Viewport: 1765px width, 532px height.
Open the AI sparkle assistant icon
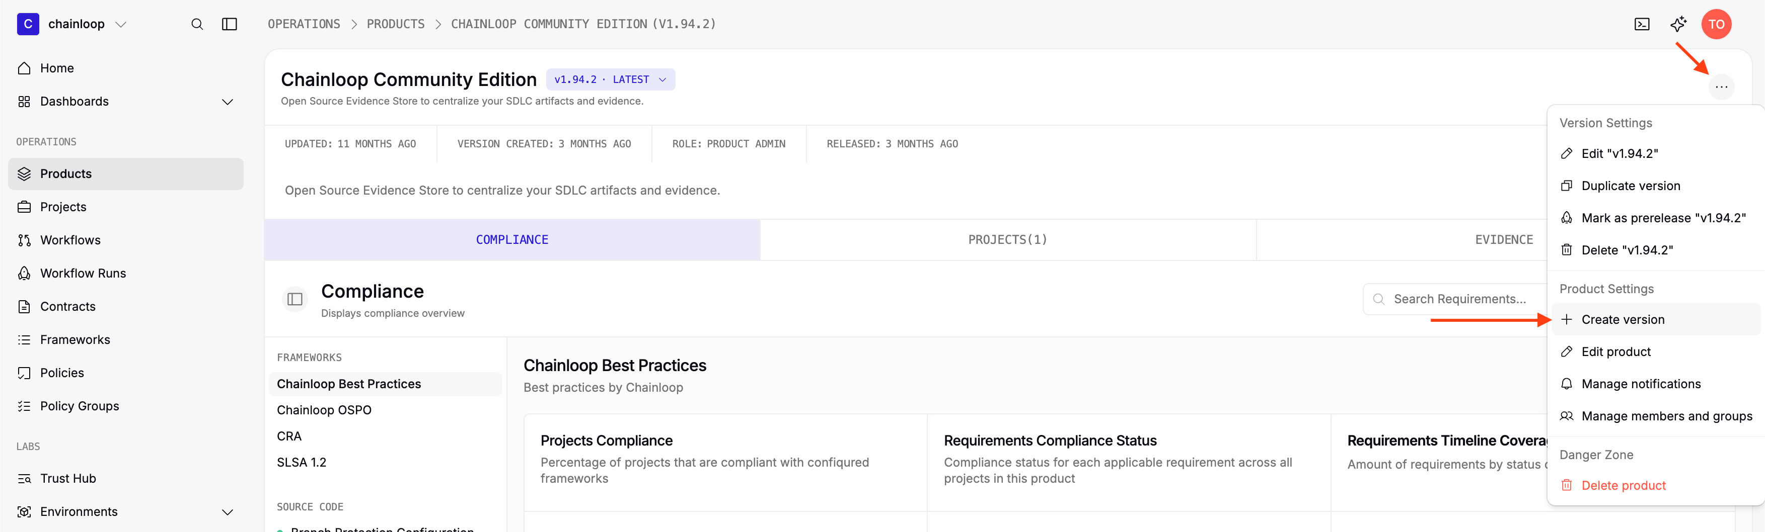click(1678, 25)
